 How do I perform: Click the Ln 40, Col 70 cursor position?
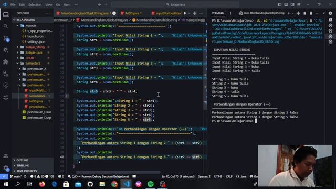[178, 176]
